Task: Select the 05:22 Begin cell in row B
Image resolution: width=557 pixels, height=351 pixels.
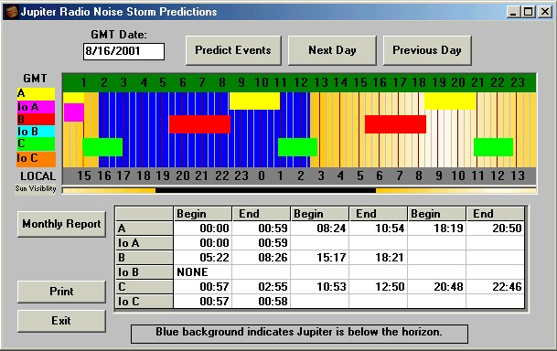Action: 202,257
